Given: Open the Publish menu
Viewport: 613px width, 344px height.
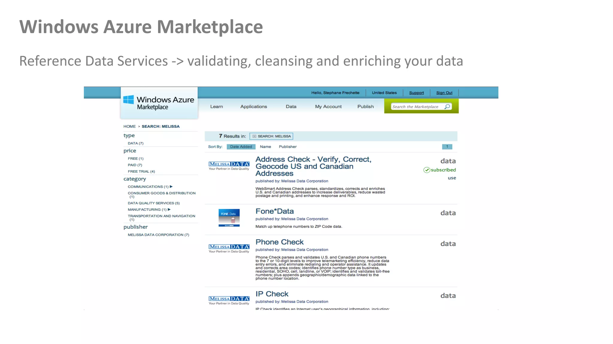Looking at the screenshot, I should point(365,107).
